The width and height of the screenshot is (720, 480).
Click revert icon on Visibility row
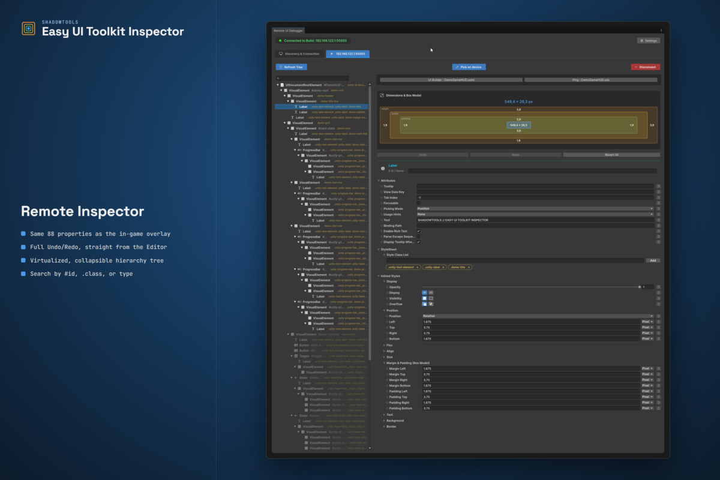pyautogui.click(x=658, y=298)
